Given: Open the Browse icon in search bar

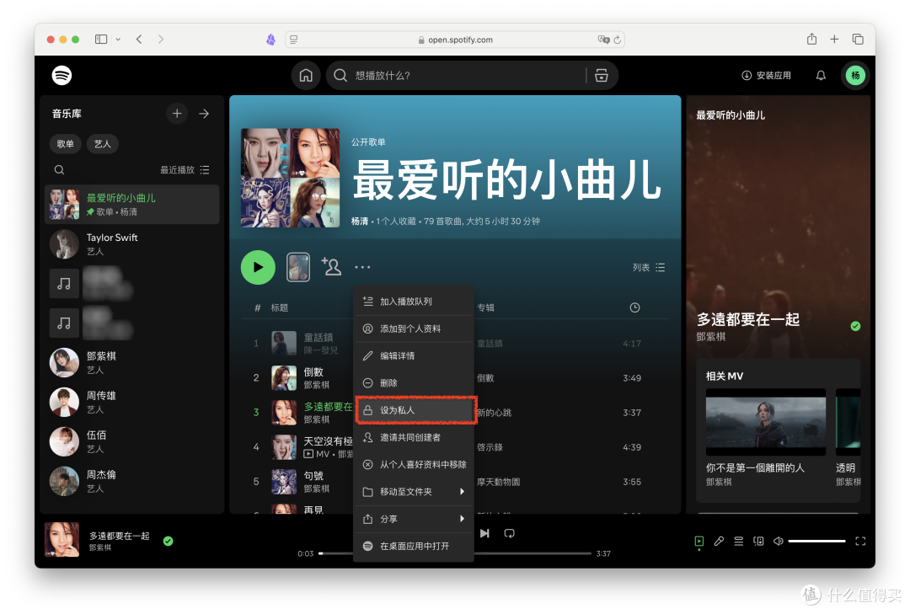Looking at the screenshot, I should (x=602, y=76).
